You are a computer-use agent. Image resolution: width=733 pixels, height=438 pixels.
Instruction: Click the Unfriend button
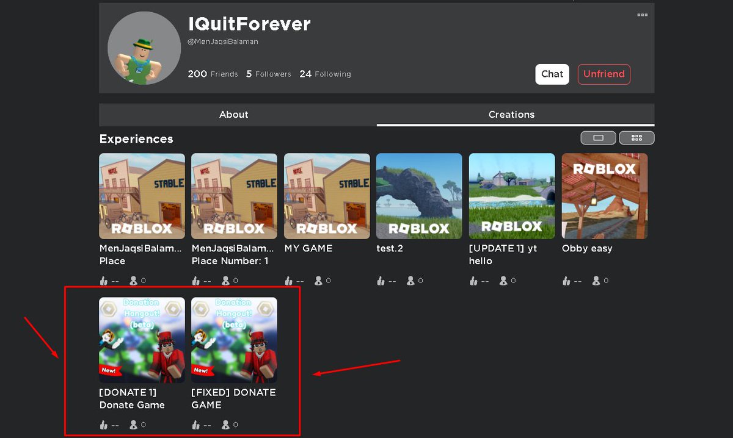[604, 74]
